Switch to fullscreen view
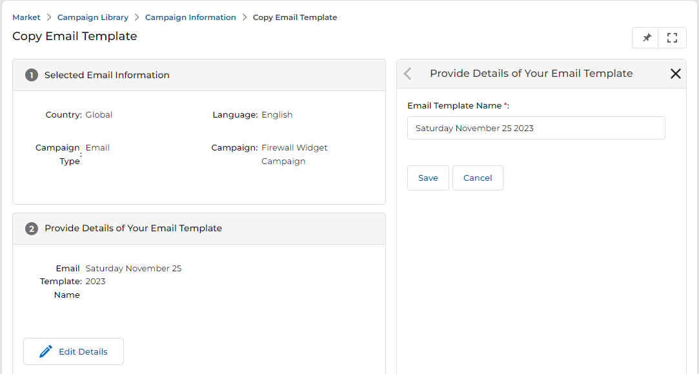Viewport: 699px width, 374px height. [672, 38]
